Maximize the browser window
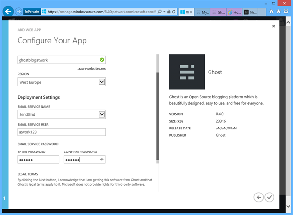Image resolution: width=293 pixels, height=215 pixels. [274, 3]
